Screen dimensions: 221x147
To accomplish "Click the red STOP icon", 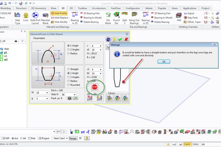I will pyautogui.click(x=95, y=87).
